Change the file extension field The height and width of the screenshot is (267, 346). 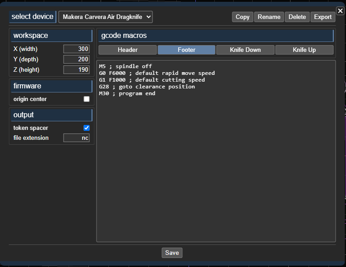click(x=76, y=138)
